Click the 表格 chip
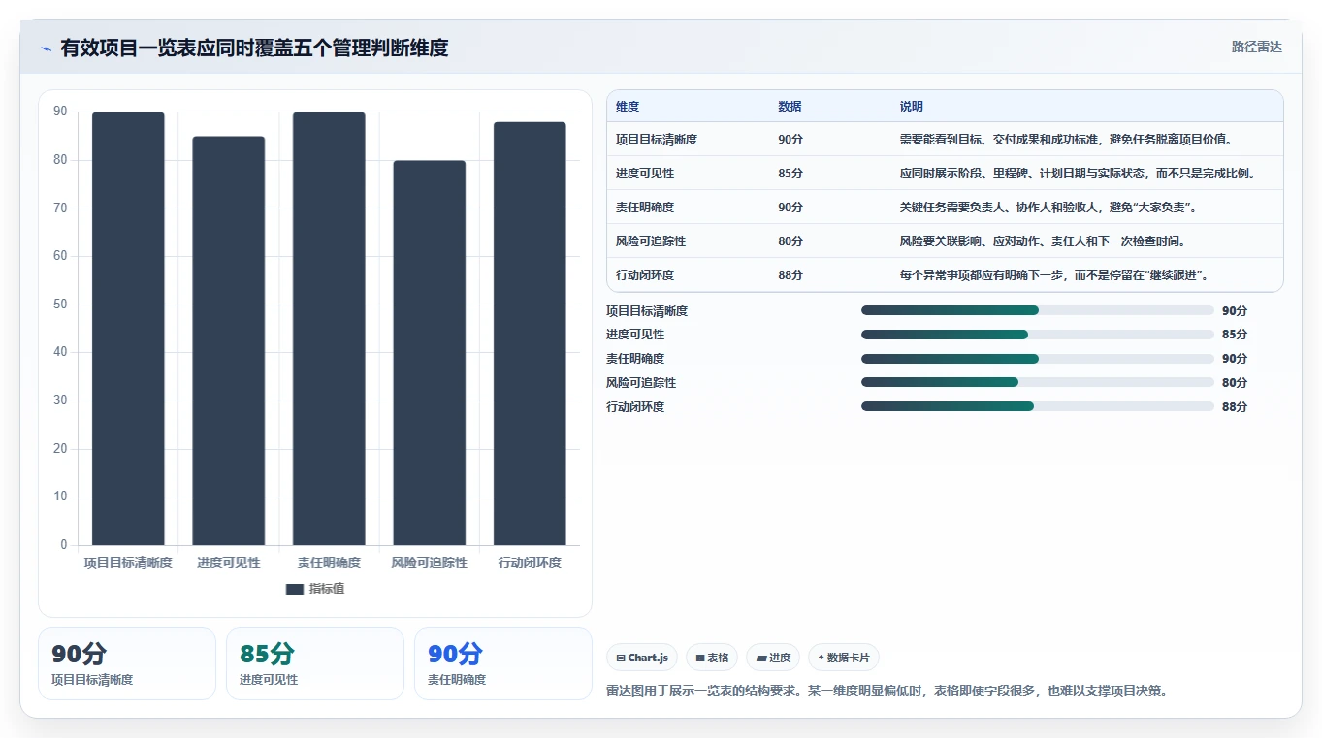 pos(712,658)
